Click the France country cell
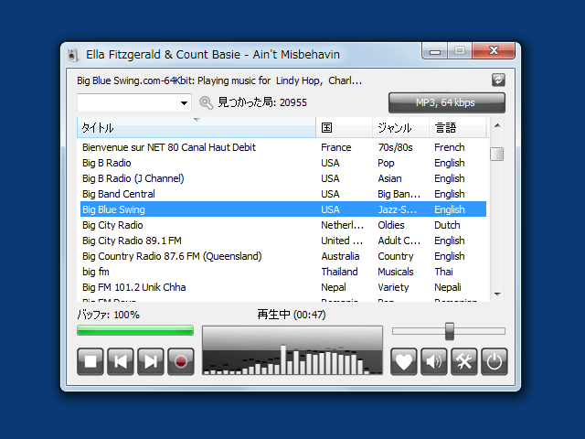This screenshot has height=439, width=585. [335, 147]
